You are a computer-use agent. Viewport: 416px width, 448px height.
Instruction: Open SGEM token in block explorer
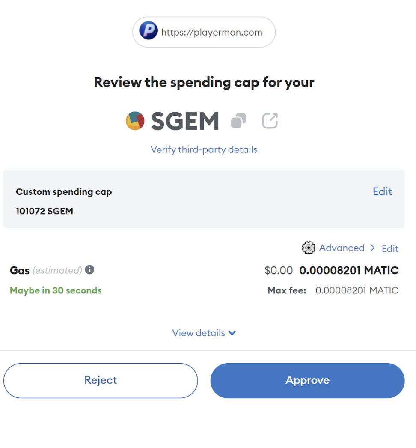(x=270, y=121)
